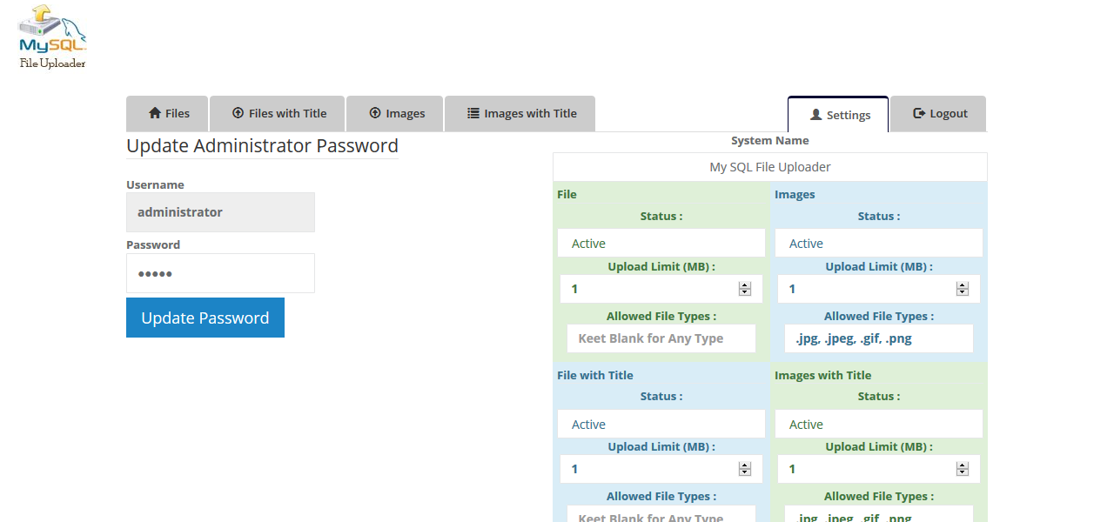This screenshot has width=1114, height=522.
Task: Click the File Allowed File Types field
Action: click(661, 338)
